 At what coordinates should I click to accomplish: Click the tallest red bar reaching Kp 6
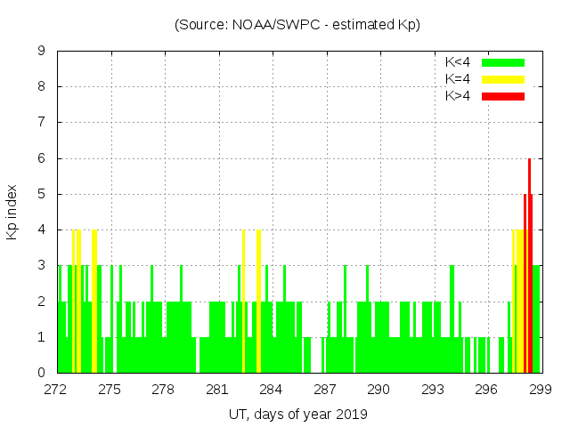click(x=529, y=267)
